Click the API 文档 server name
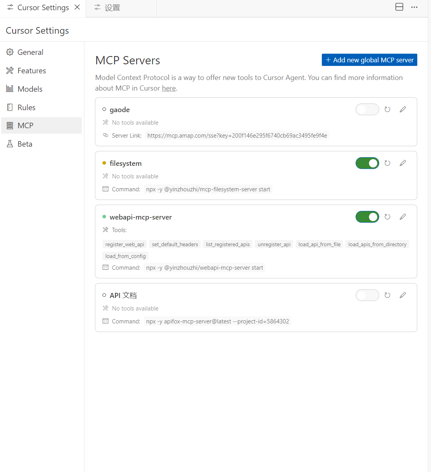This screenshot has width=431, height=472. coord(123,295)
